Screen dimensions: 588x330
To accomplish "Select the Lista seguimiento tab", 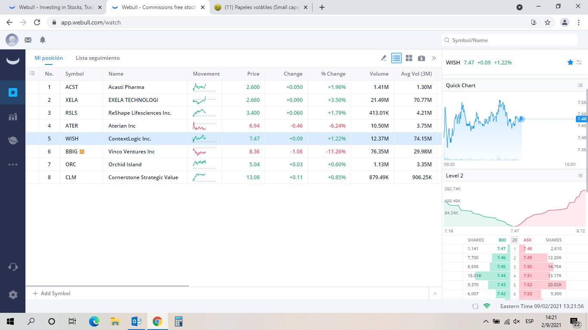I will 98,58.
